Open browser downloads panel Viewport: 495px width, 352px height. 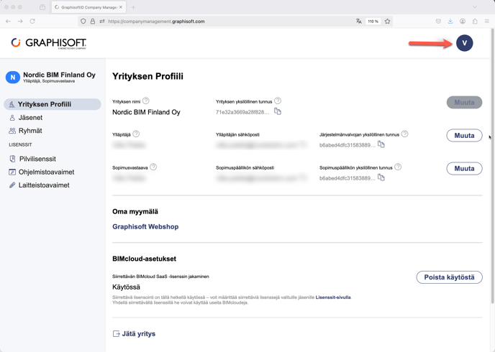point(450,21)
